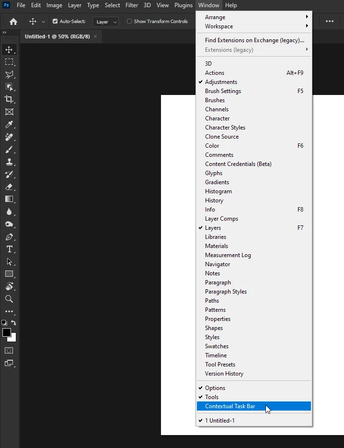Screen dimensions: 344x448
Task: Toggle Quick Mask mode
Action: [9, 350]
